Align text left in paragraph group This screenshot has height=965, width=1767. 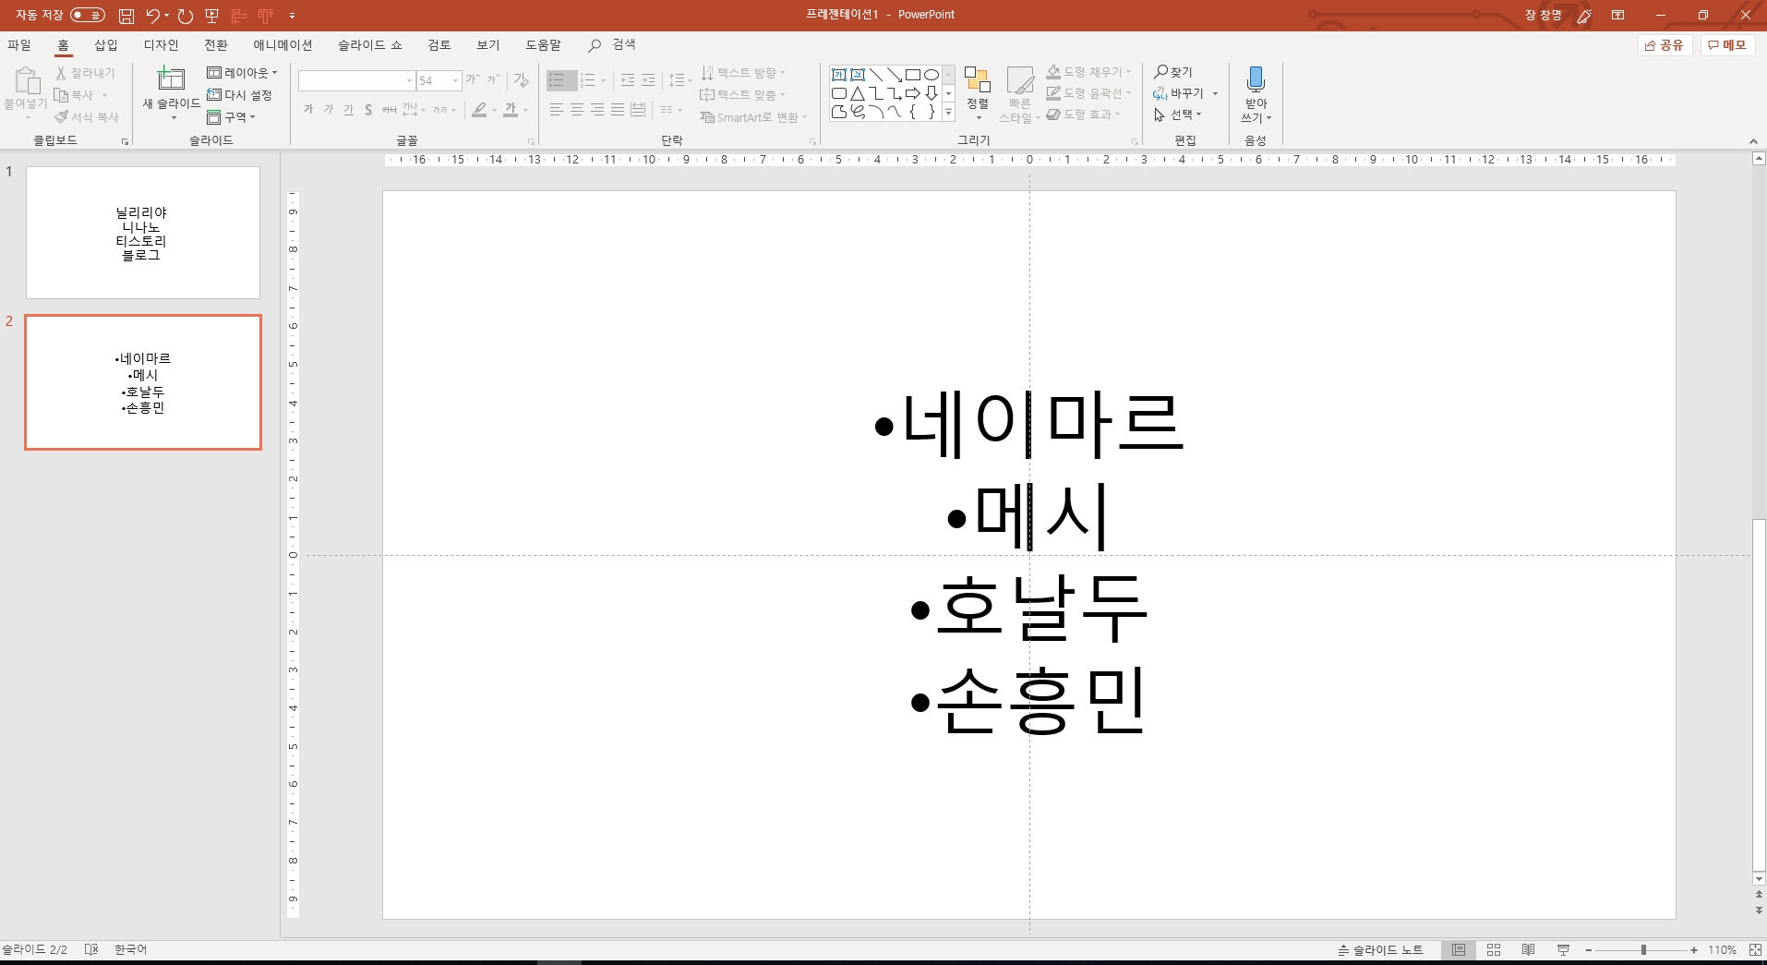(x=557, y=110)
